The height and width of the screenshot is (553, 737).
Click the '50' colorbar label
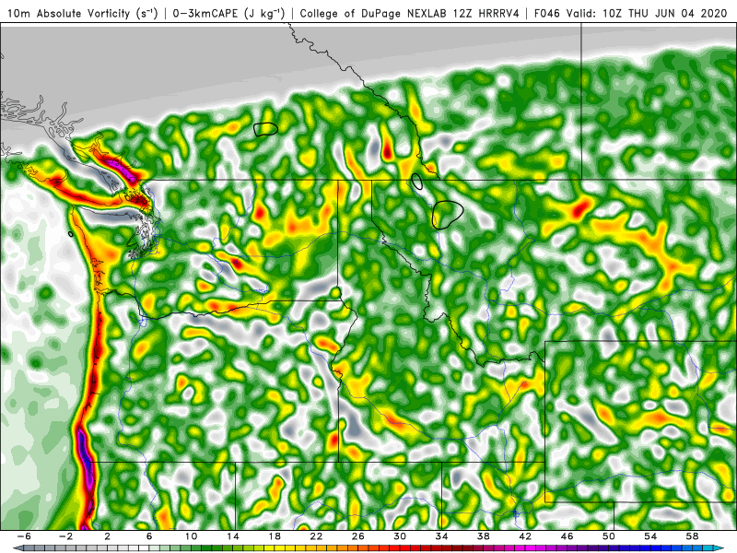[609, 536]
